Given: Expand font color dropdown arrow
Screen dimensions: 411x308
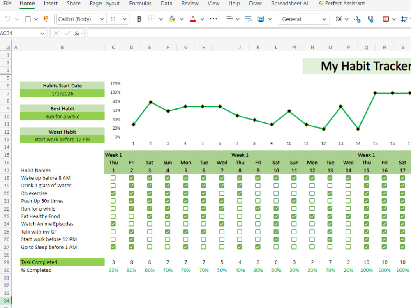Looking at the screenshot, I should 202,19.
